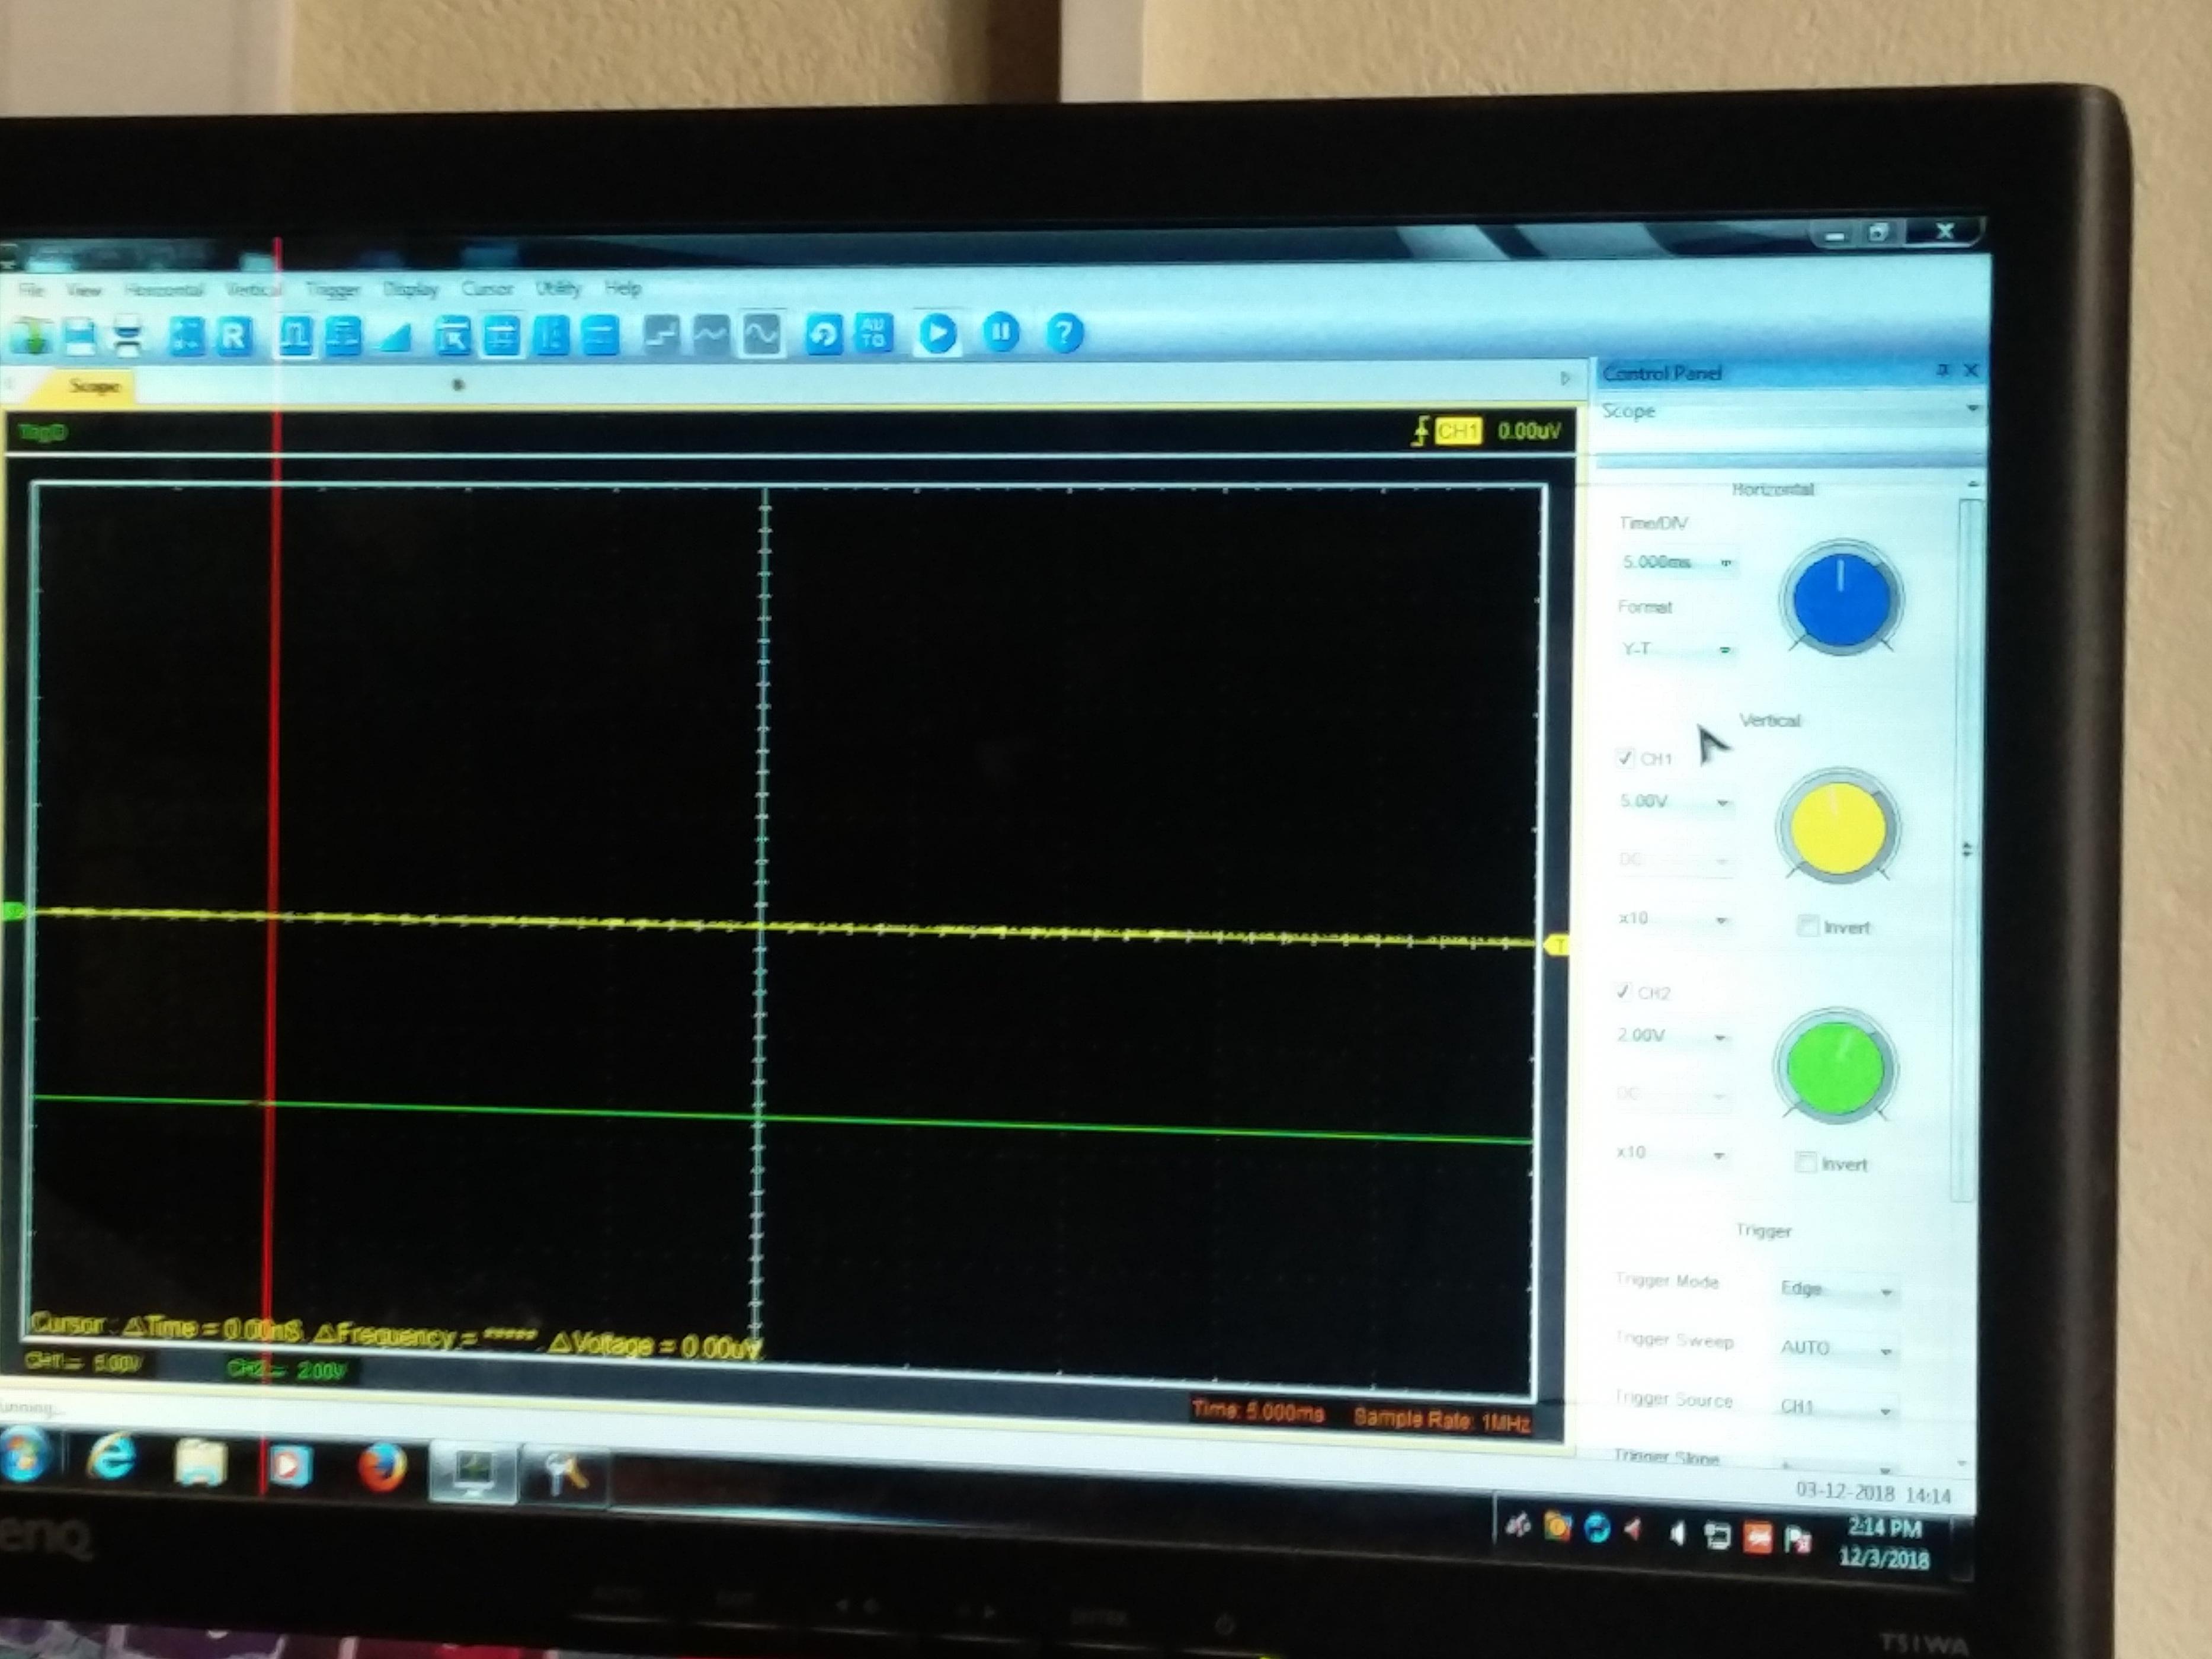Image resolution: width=2212 pixels, height=1659 pixels.
Task: Open the Trigger Source CH1 dropdown
Action: point(1836,1407)
